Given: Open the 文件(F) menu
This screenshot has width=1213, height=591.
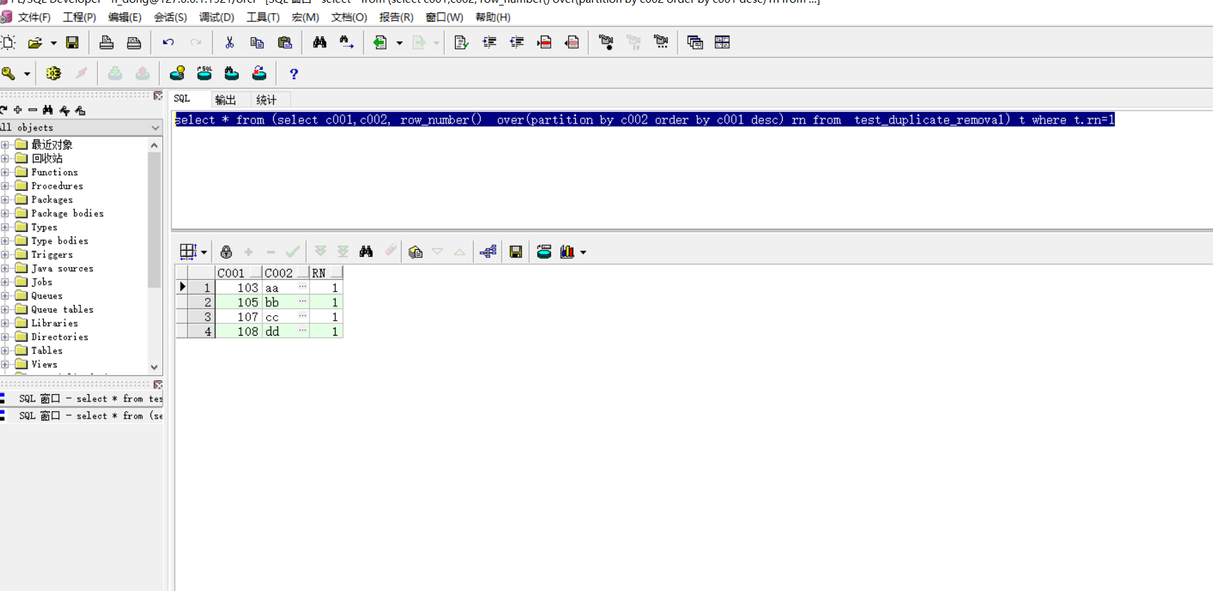Looking at the screenshot, I should 34,17.
